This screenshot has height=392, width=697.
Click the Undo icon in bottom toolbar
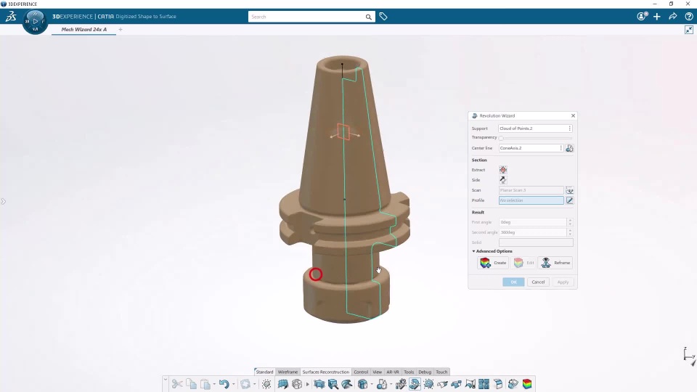[224, 384]
